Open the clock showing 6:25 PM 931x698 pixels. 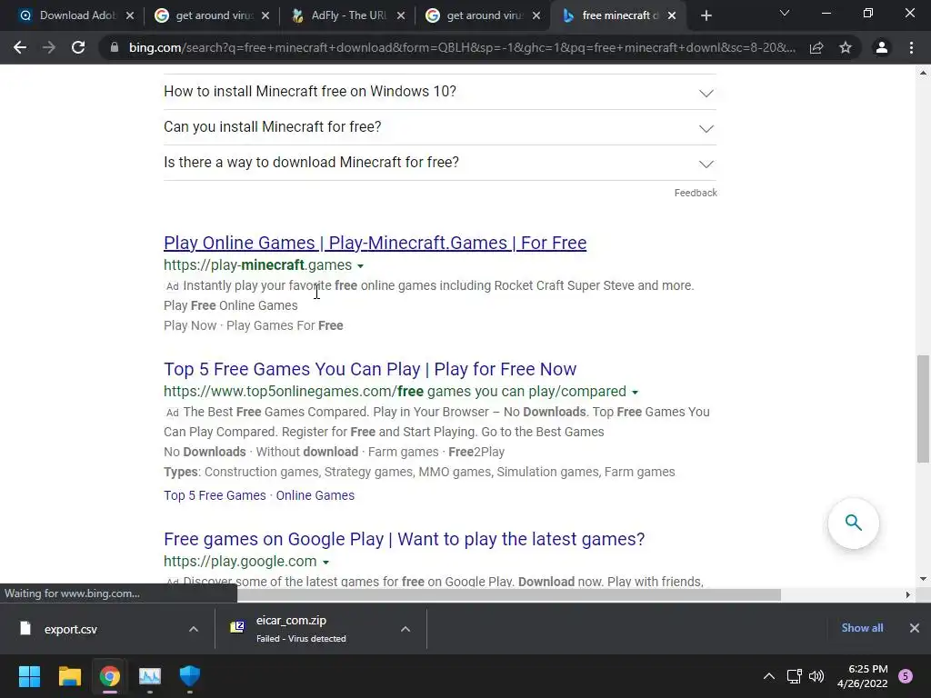pos(862,676)
